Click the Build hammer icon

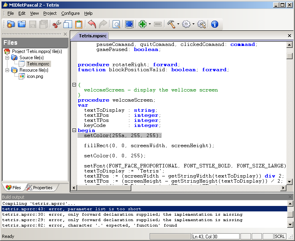click(x=171, y=24)
